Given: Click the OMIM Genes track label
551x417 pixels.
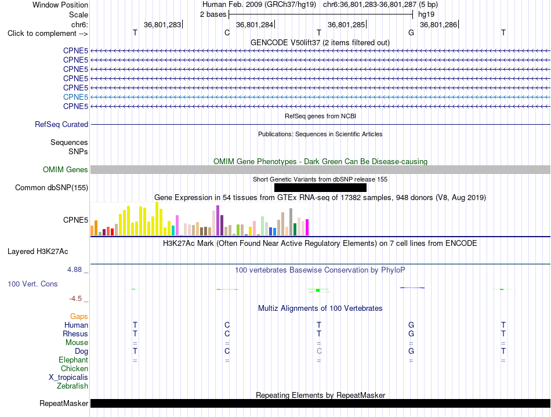Looking at the screenshot, I should 66,170.
